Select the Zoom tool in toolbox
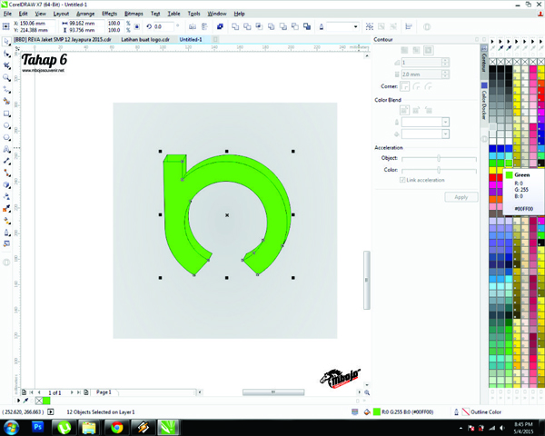This screenshot has width=545, height=436. coord(7,78)
